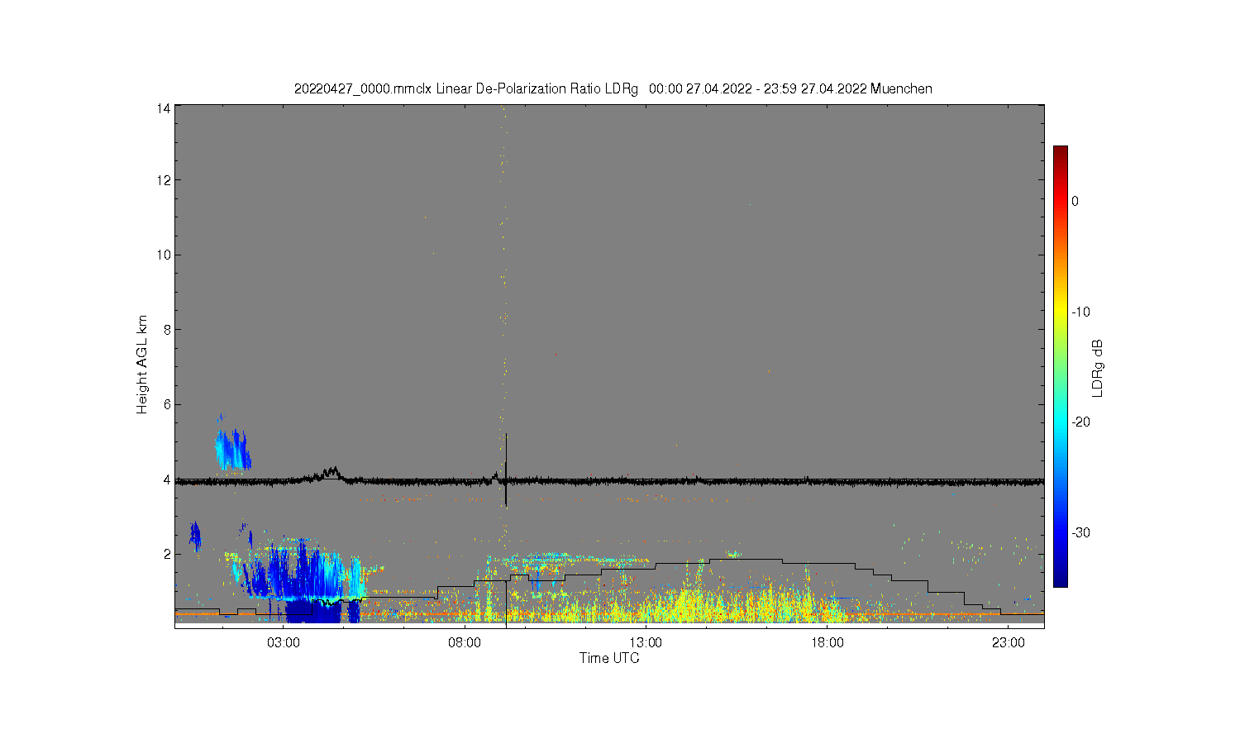The width and height of the screenshot is (1240, 744).
Task: Click the 13:00 time tick label
Action: point(646,642)
